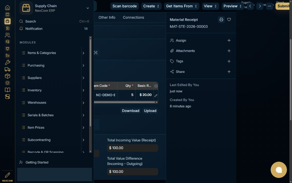The image size is (292, 183).
Task: Click the plus next to Share
Action: 229,72
